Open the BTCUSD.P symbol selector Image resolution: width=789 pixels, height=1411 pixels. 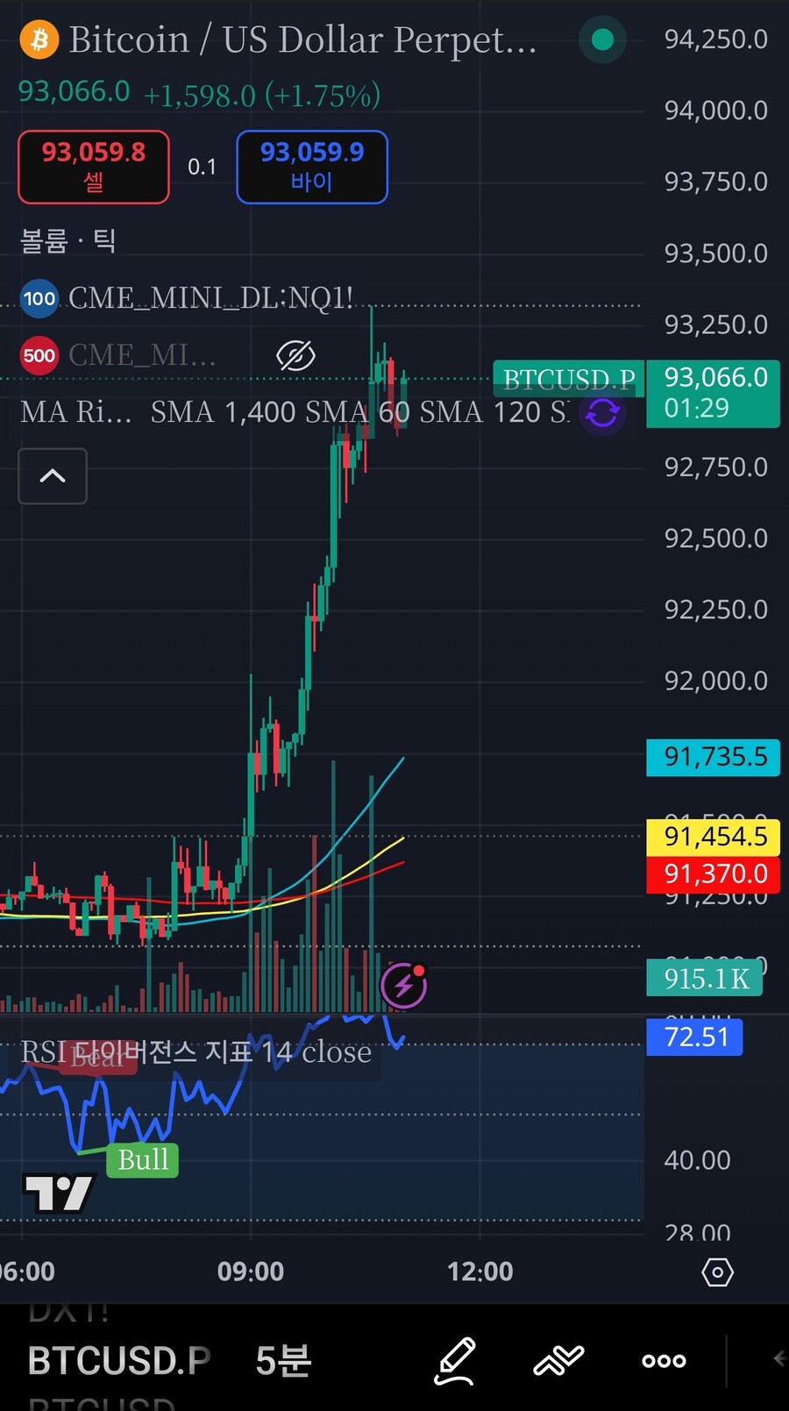(x=119, y=1361)
